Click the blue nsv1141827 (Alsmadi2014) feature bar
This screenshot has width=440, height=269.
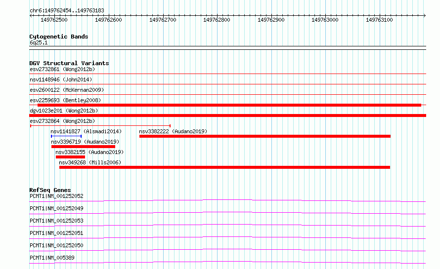[66, 136]
